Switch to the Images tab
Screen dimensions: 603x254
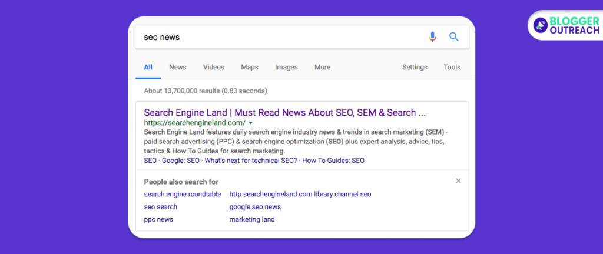[x=286, y=67]
